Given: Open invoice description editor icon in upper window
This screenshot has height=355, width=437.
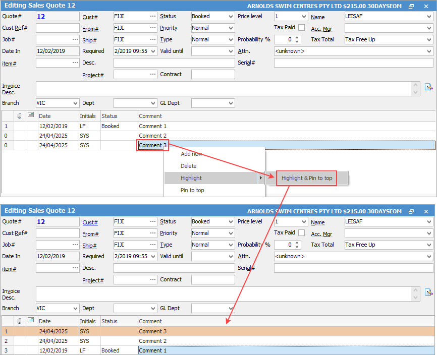Looking at the screenshot, I should 428,87.
